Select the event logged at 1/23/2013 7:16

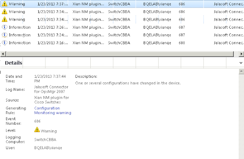click(122, 43)
